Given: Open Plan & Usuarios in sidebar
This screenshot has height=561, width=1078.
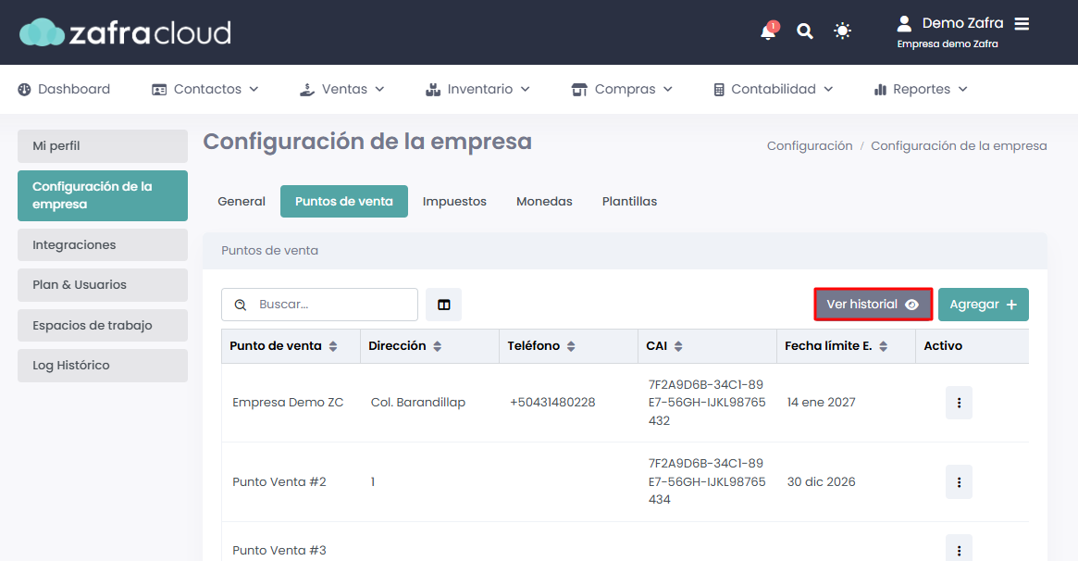Looking at the screenshot, I should coord(103,284).
